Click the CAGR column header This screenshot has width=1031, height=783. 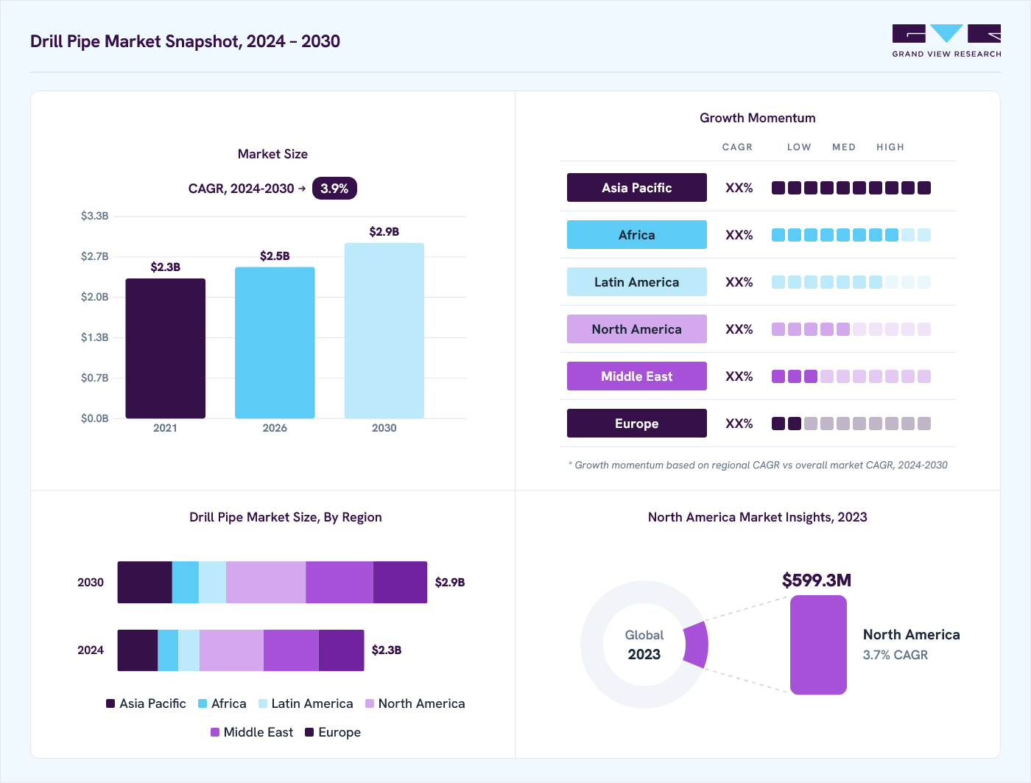point(737,147)
